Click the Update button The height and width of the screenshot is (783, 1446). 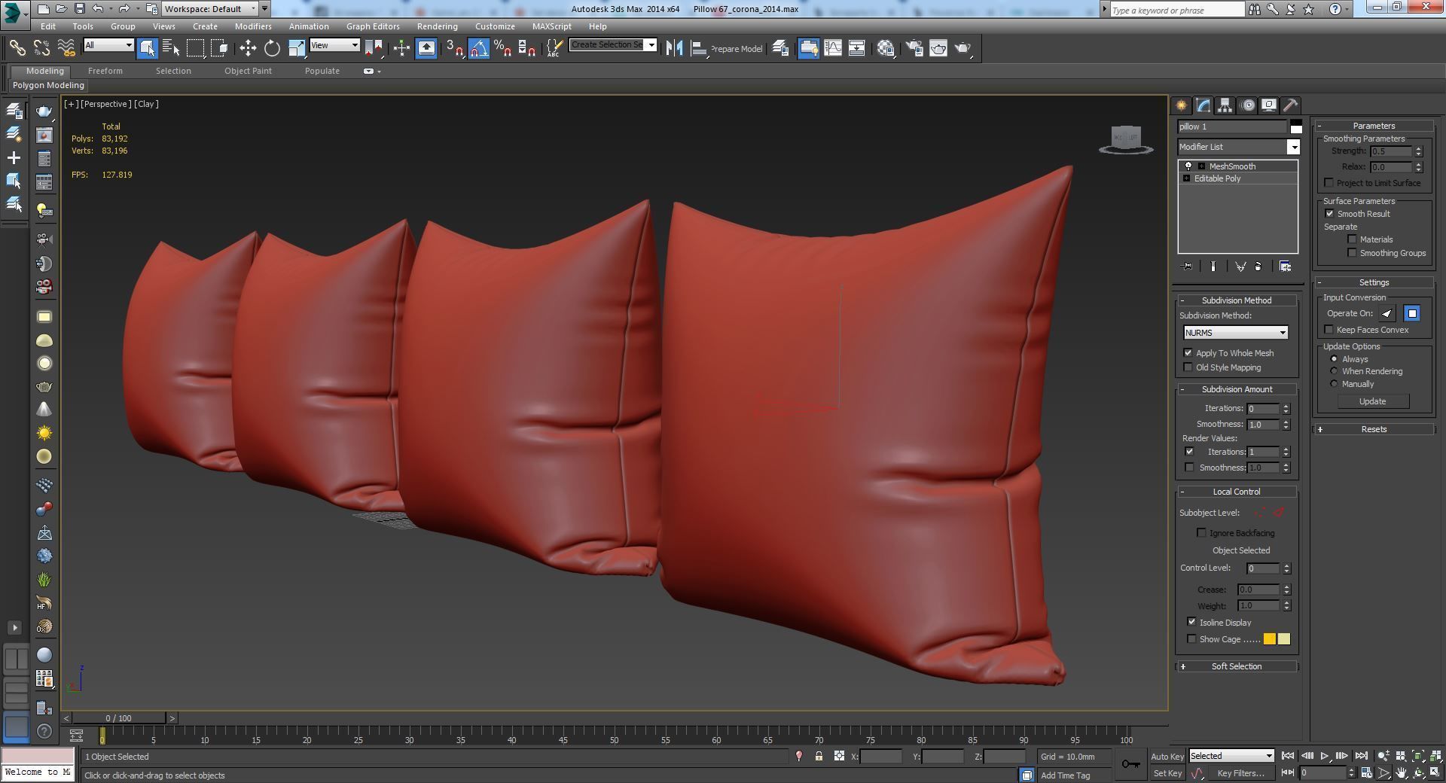[x=1372, y=401]
